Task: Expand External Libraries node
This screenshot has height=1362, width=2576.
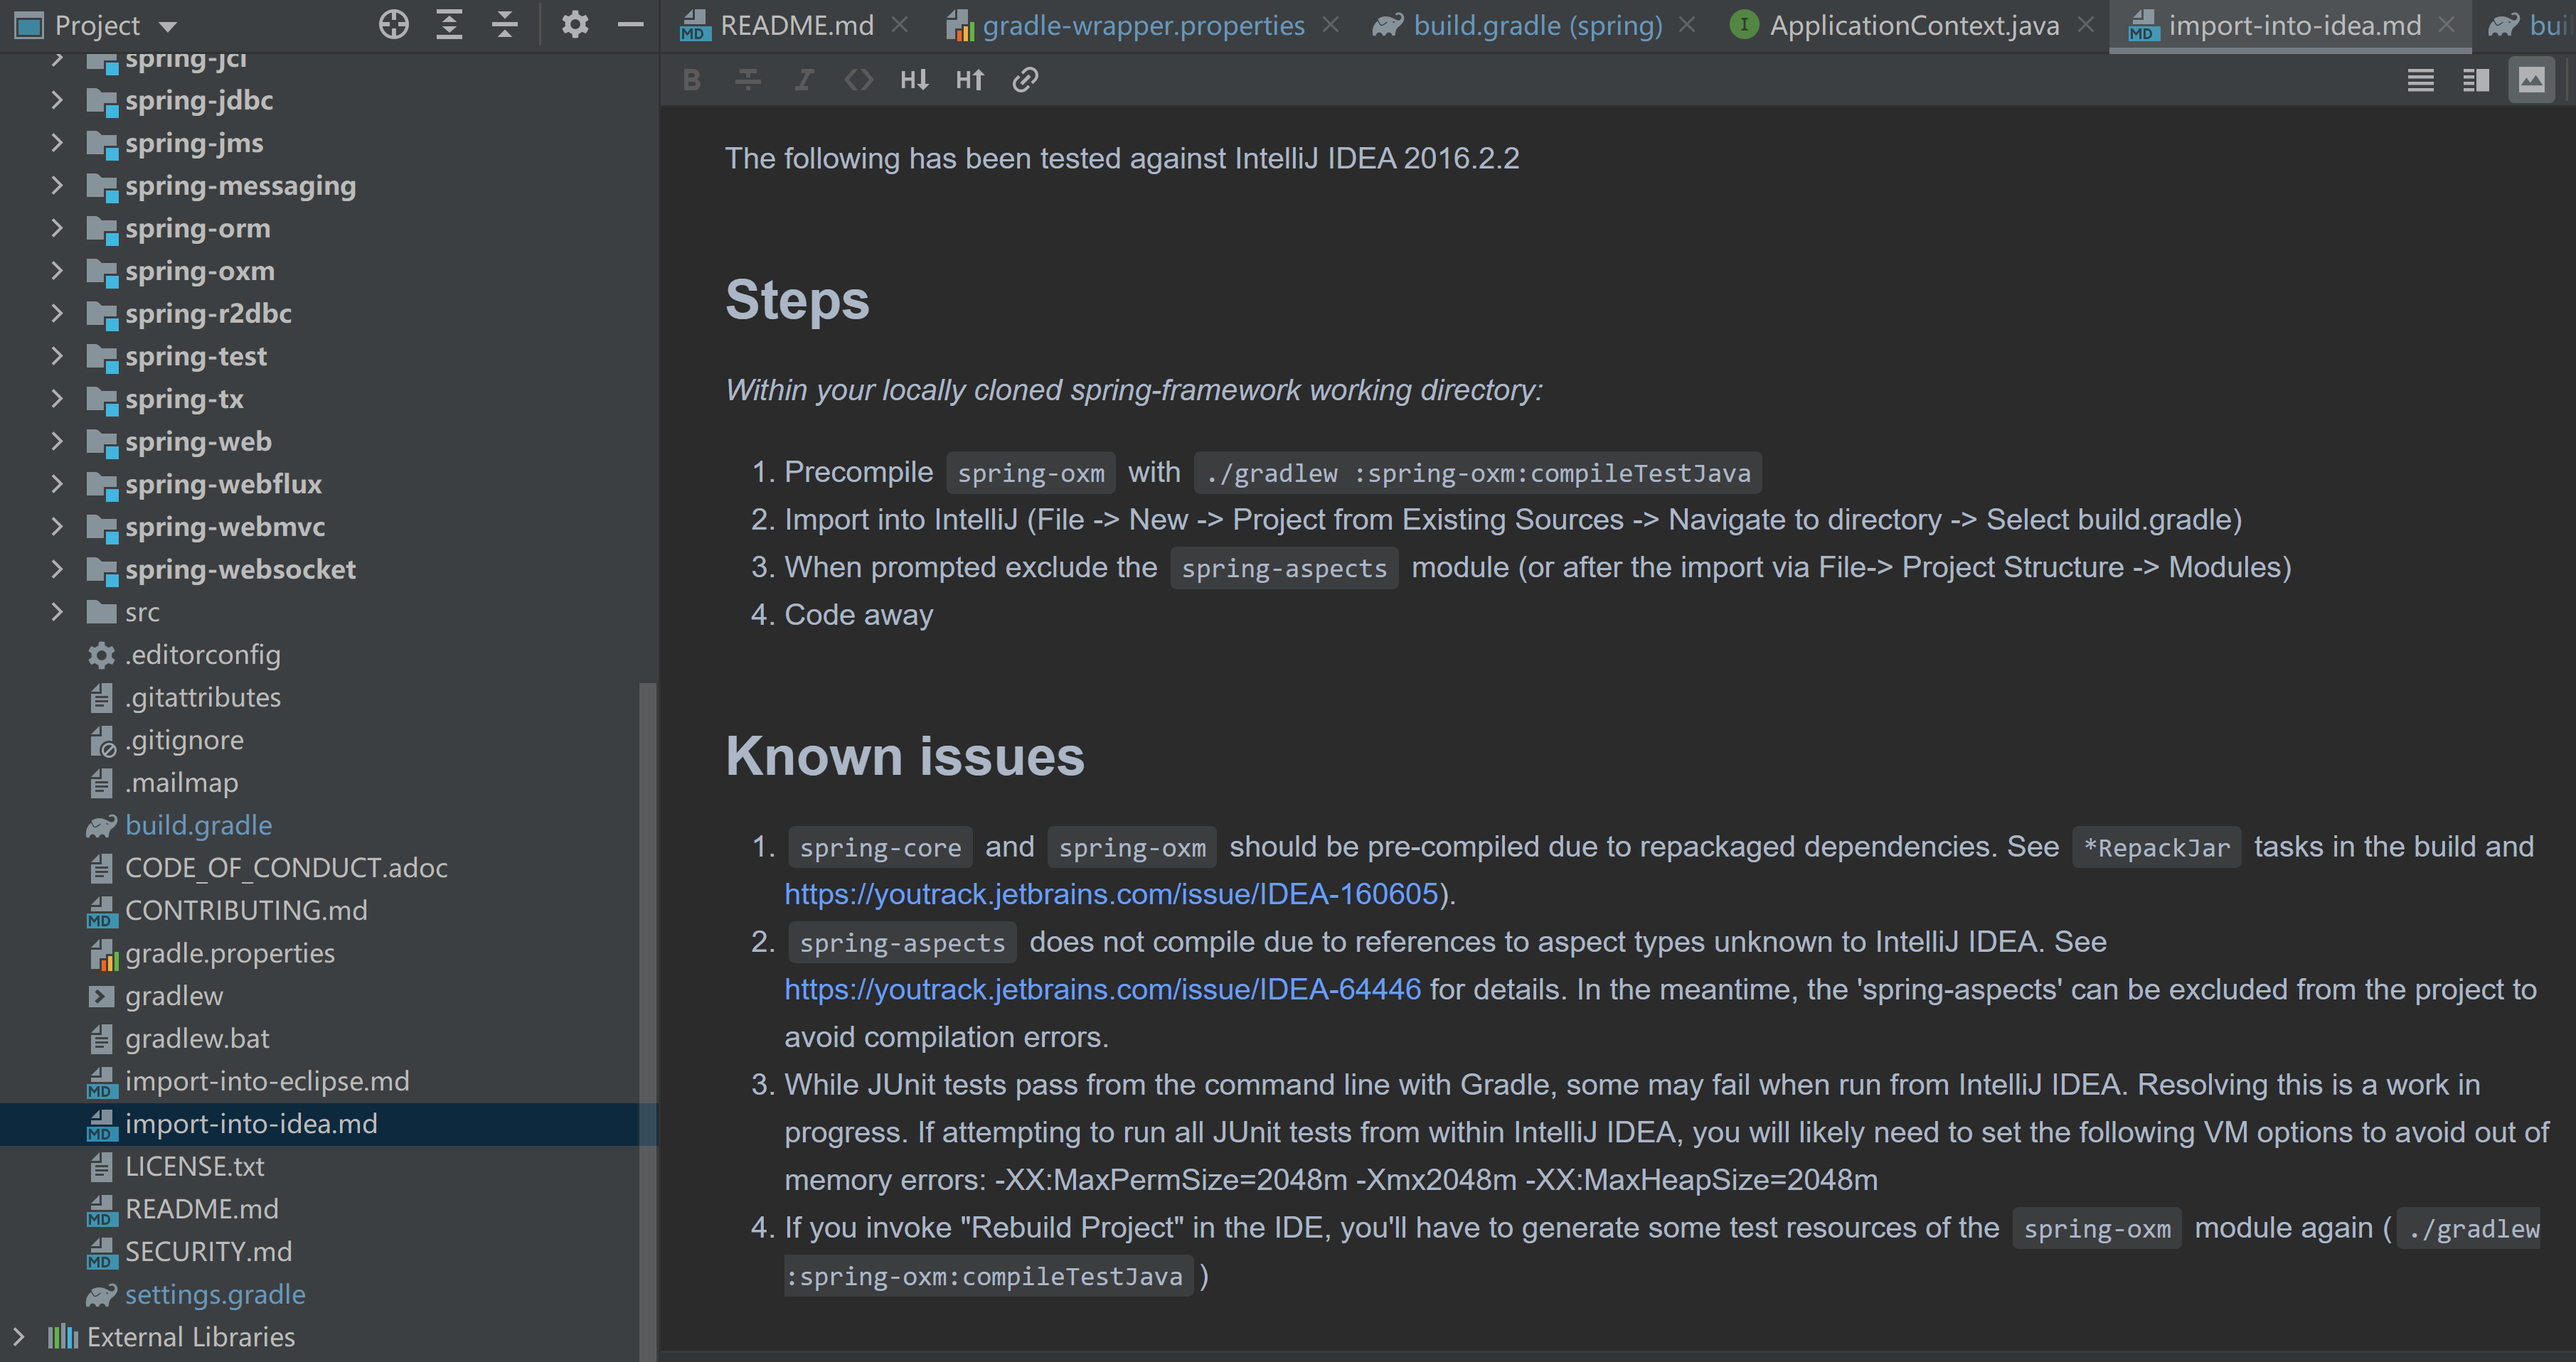Action: tap(18, 1336)
